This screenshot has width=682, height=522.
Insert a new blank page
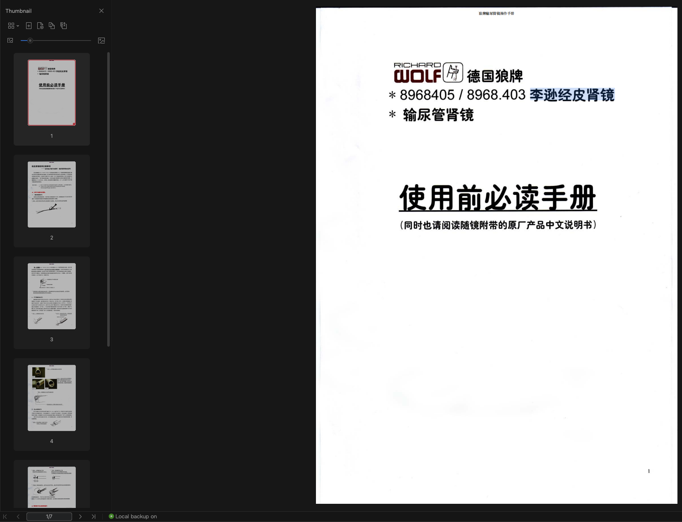click(x=29, y=25)
